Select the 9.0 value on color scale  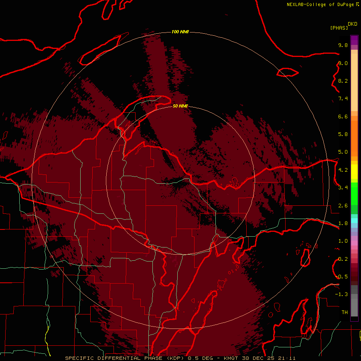pos(343,63)
